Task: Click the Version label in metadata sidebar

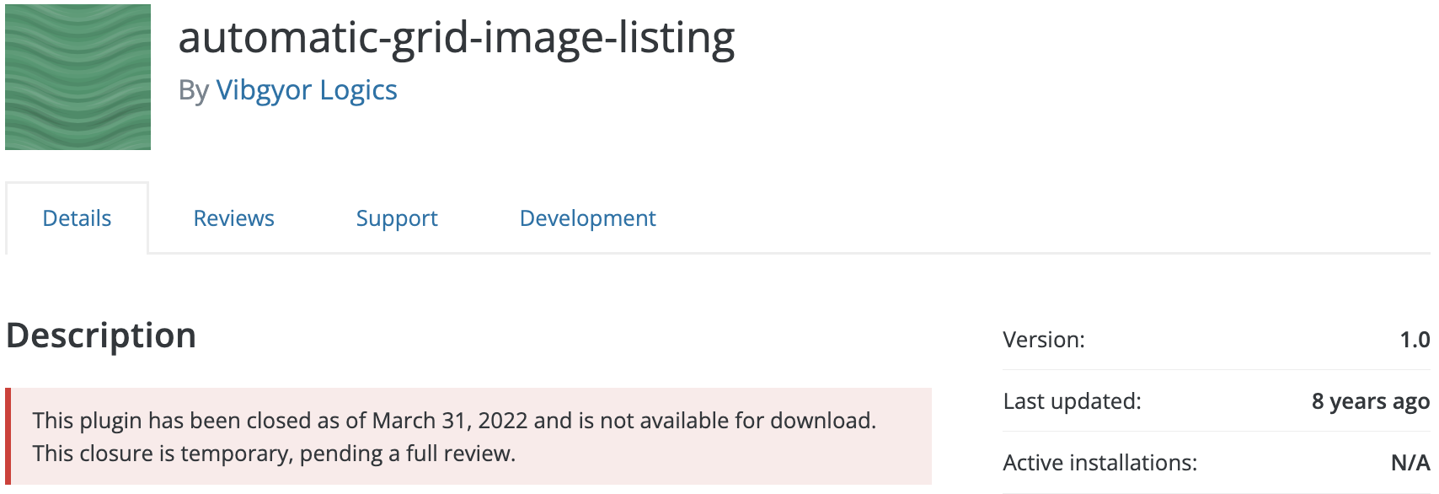Action: point(1042,340)
